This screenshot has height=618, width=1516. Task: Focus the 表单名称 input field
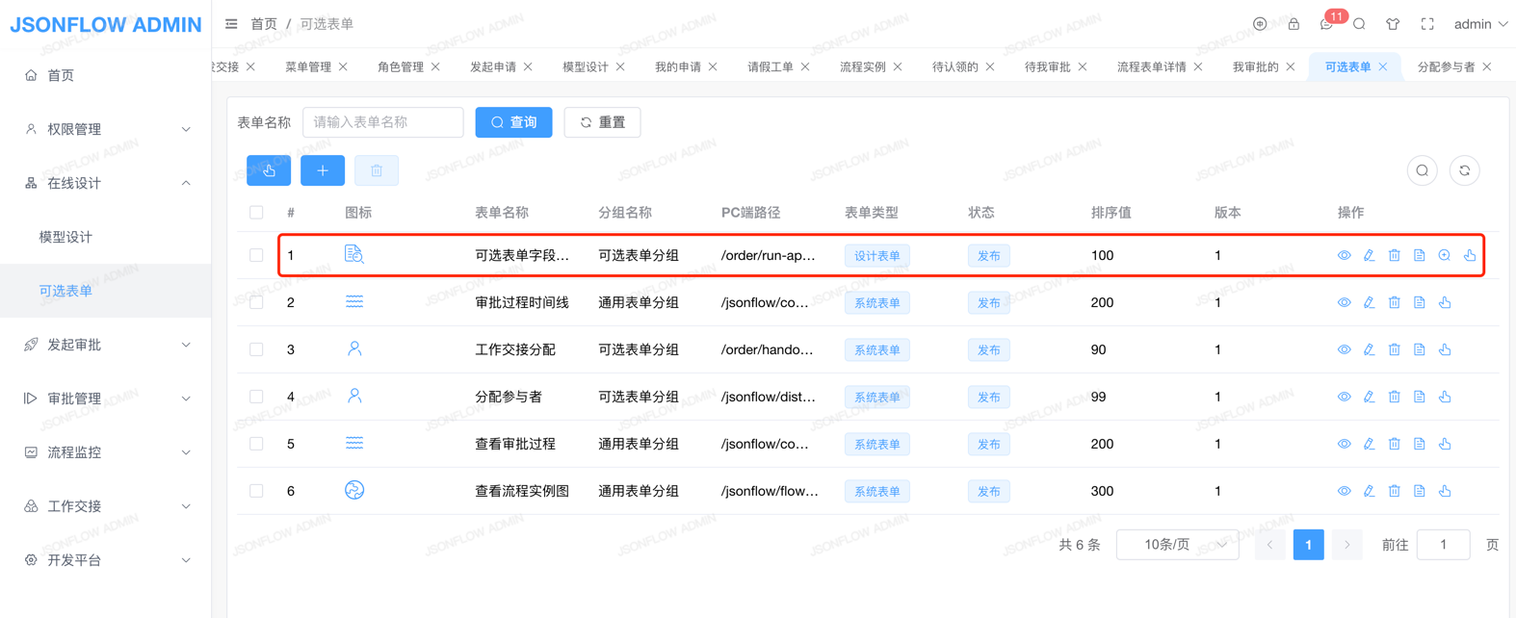pyautogui.click(x=382, y=122)
